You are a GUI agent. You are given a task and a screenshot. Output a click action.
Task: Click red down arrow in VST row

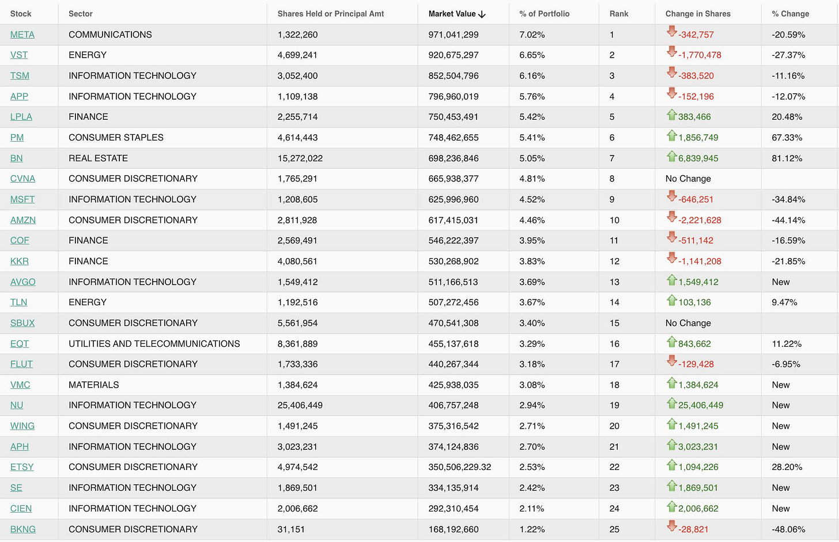tap(671, 52)
